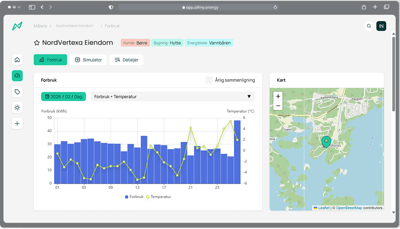Screen dimensions: 400x229
Task: Click the Målere breadcrumb link
Action: tap(40, 26)
